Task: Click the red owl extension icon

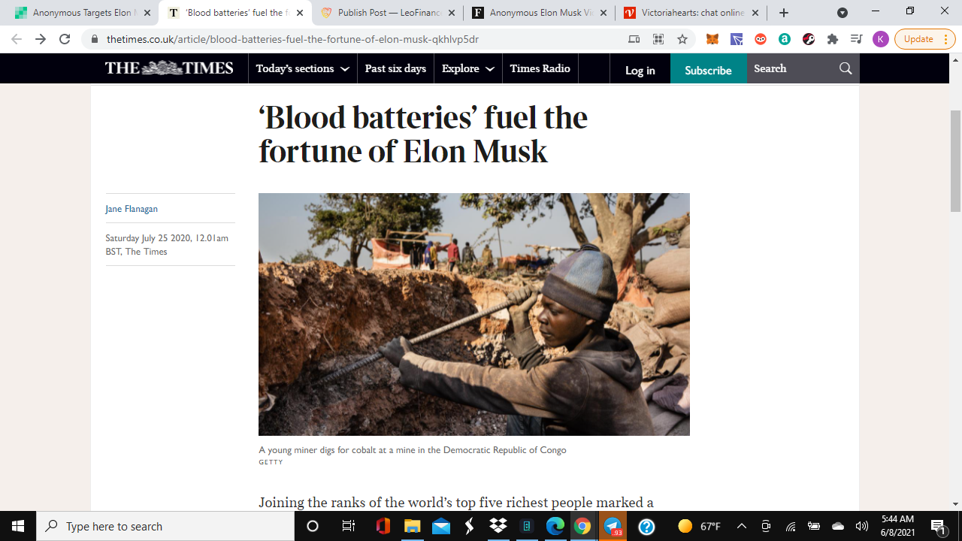Action: click(x=761, y=39)
